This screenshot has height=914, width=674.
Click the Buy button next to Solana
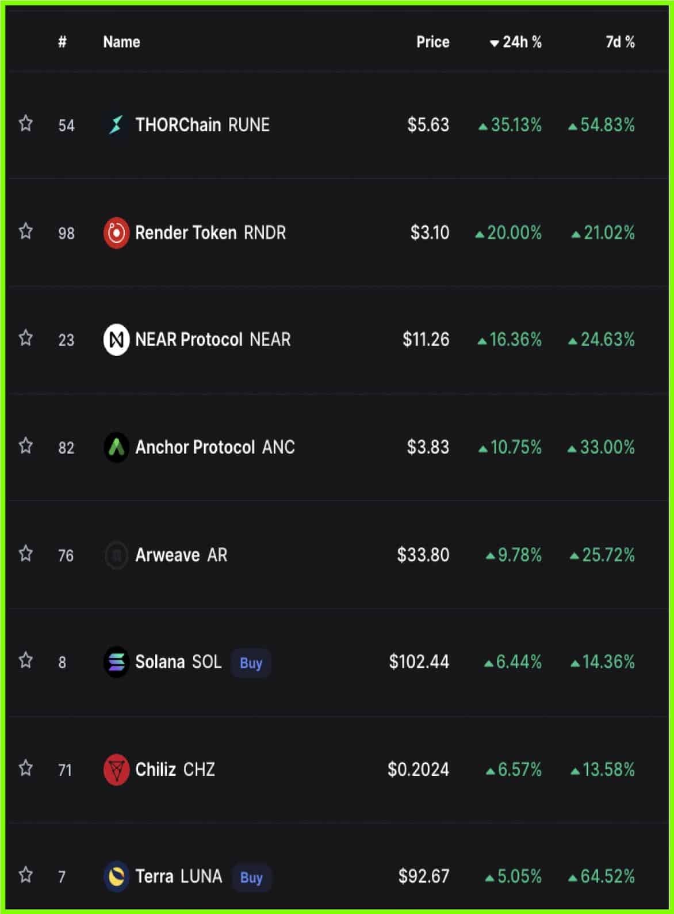click(x=251, y=663)
